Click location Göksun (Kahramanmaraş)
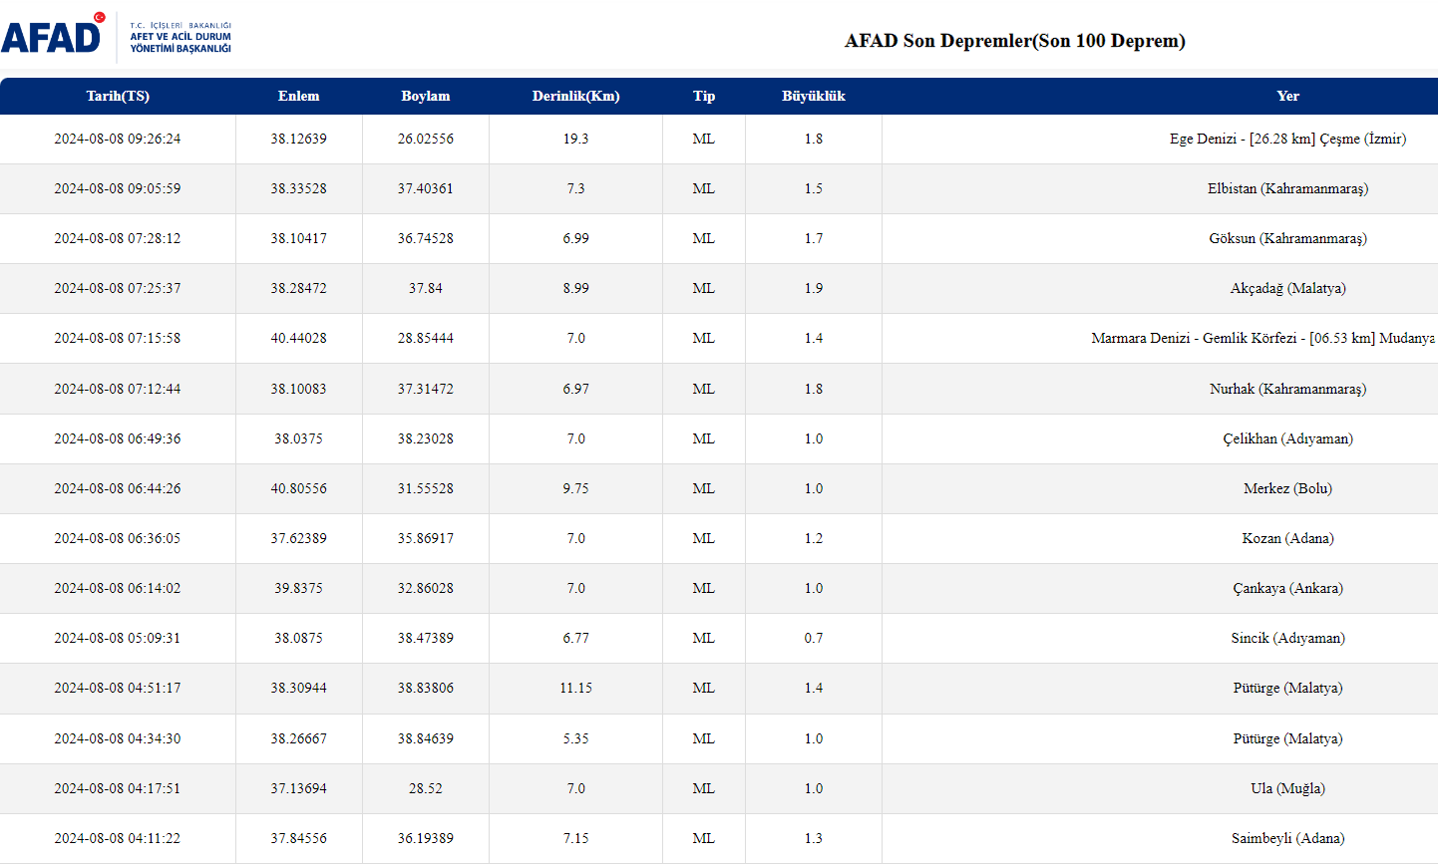The width and height of the screenshot is (1438, 864). (x=1288, y=239)
